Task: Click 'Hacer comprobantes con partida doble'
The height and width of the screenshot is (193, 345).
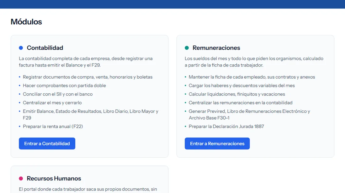Action: [x=64, y=86]
